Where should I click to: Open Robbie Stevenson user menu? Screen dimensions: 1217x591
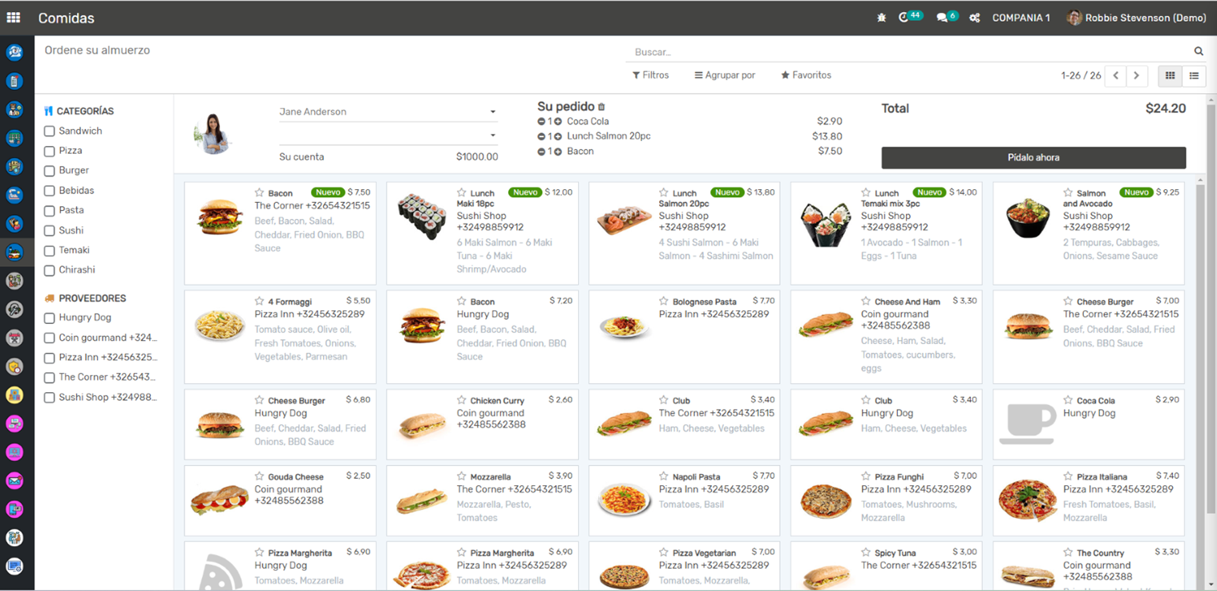coord(1136,18)
